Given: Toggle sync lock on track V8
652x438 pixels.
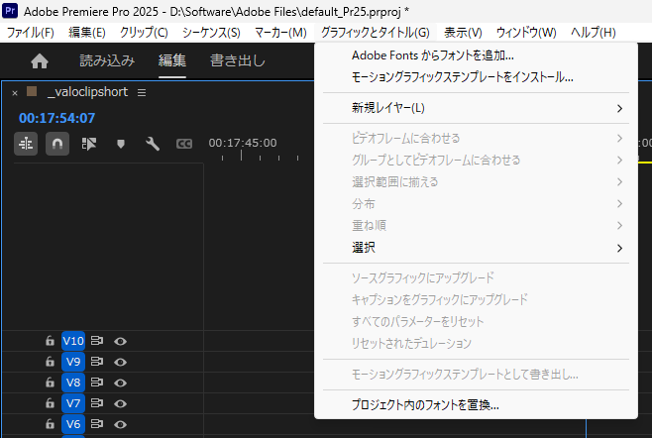Looking at the screenshot, I should 97,383.
